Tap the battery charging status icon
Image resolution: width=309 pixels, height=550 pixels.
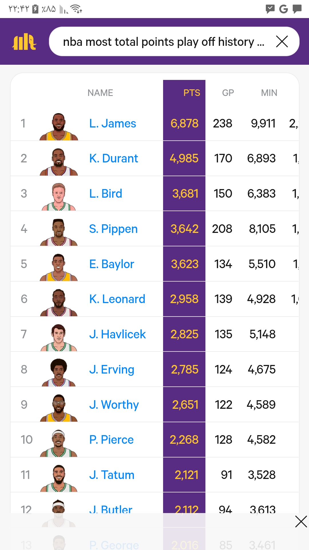coord(35,9)
